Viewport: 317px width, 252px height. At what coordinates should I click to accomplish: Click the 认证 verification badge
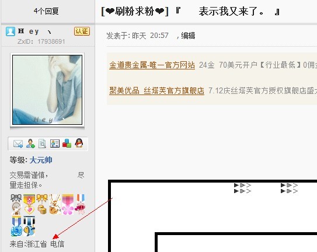click(x=82, y=32)
